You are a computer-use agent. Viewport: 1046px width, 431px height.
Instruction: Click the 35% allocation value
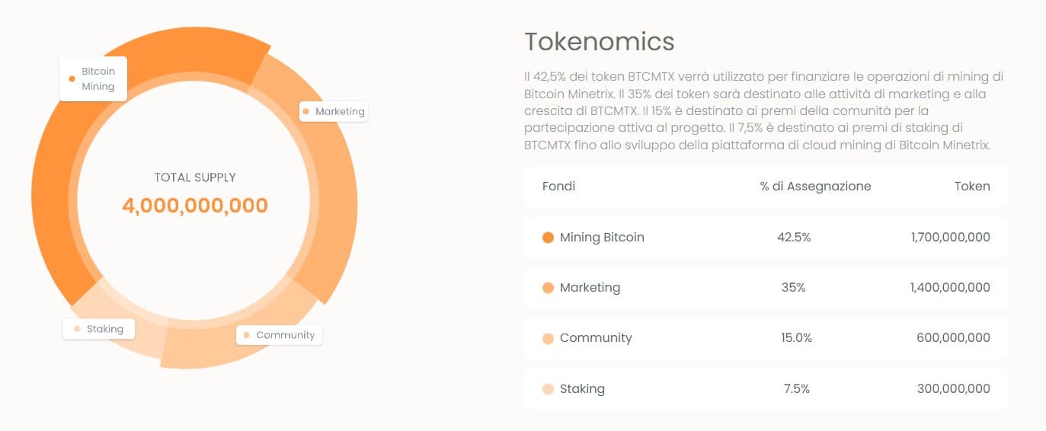(793, 288)
